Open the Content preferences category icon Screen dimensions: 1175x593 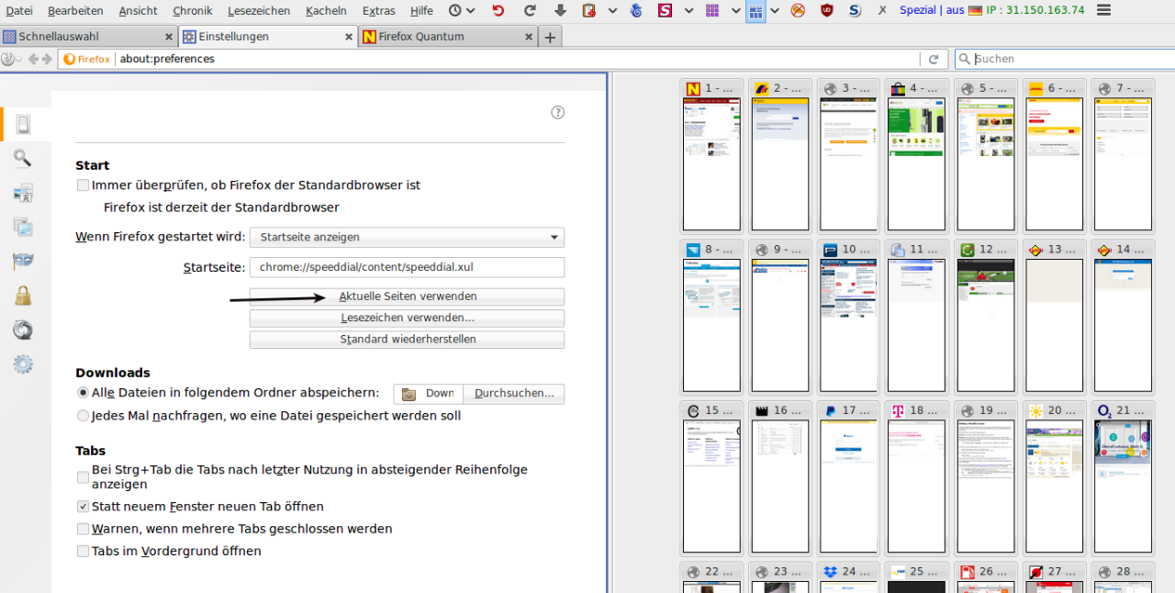23,193
